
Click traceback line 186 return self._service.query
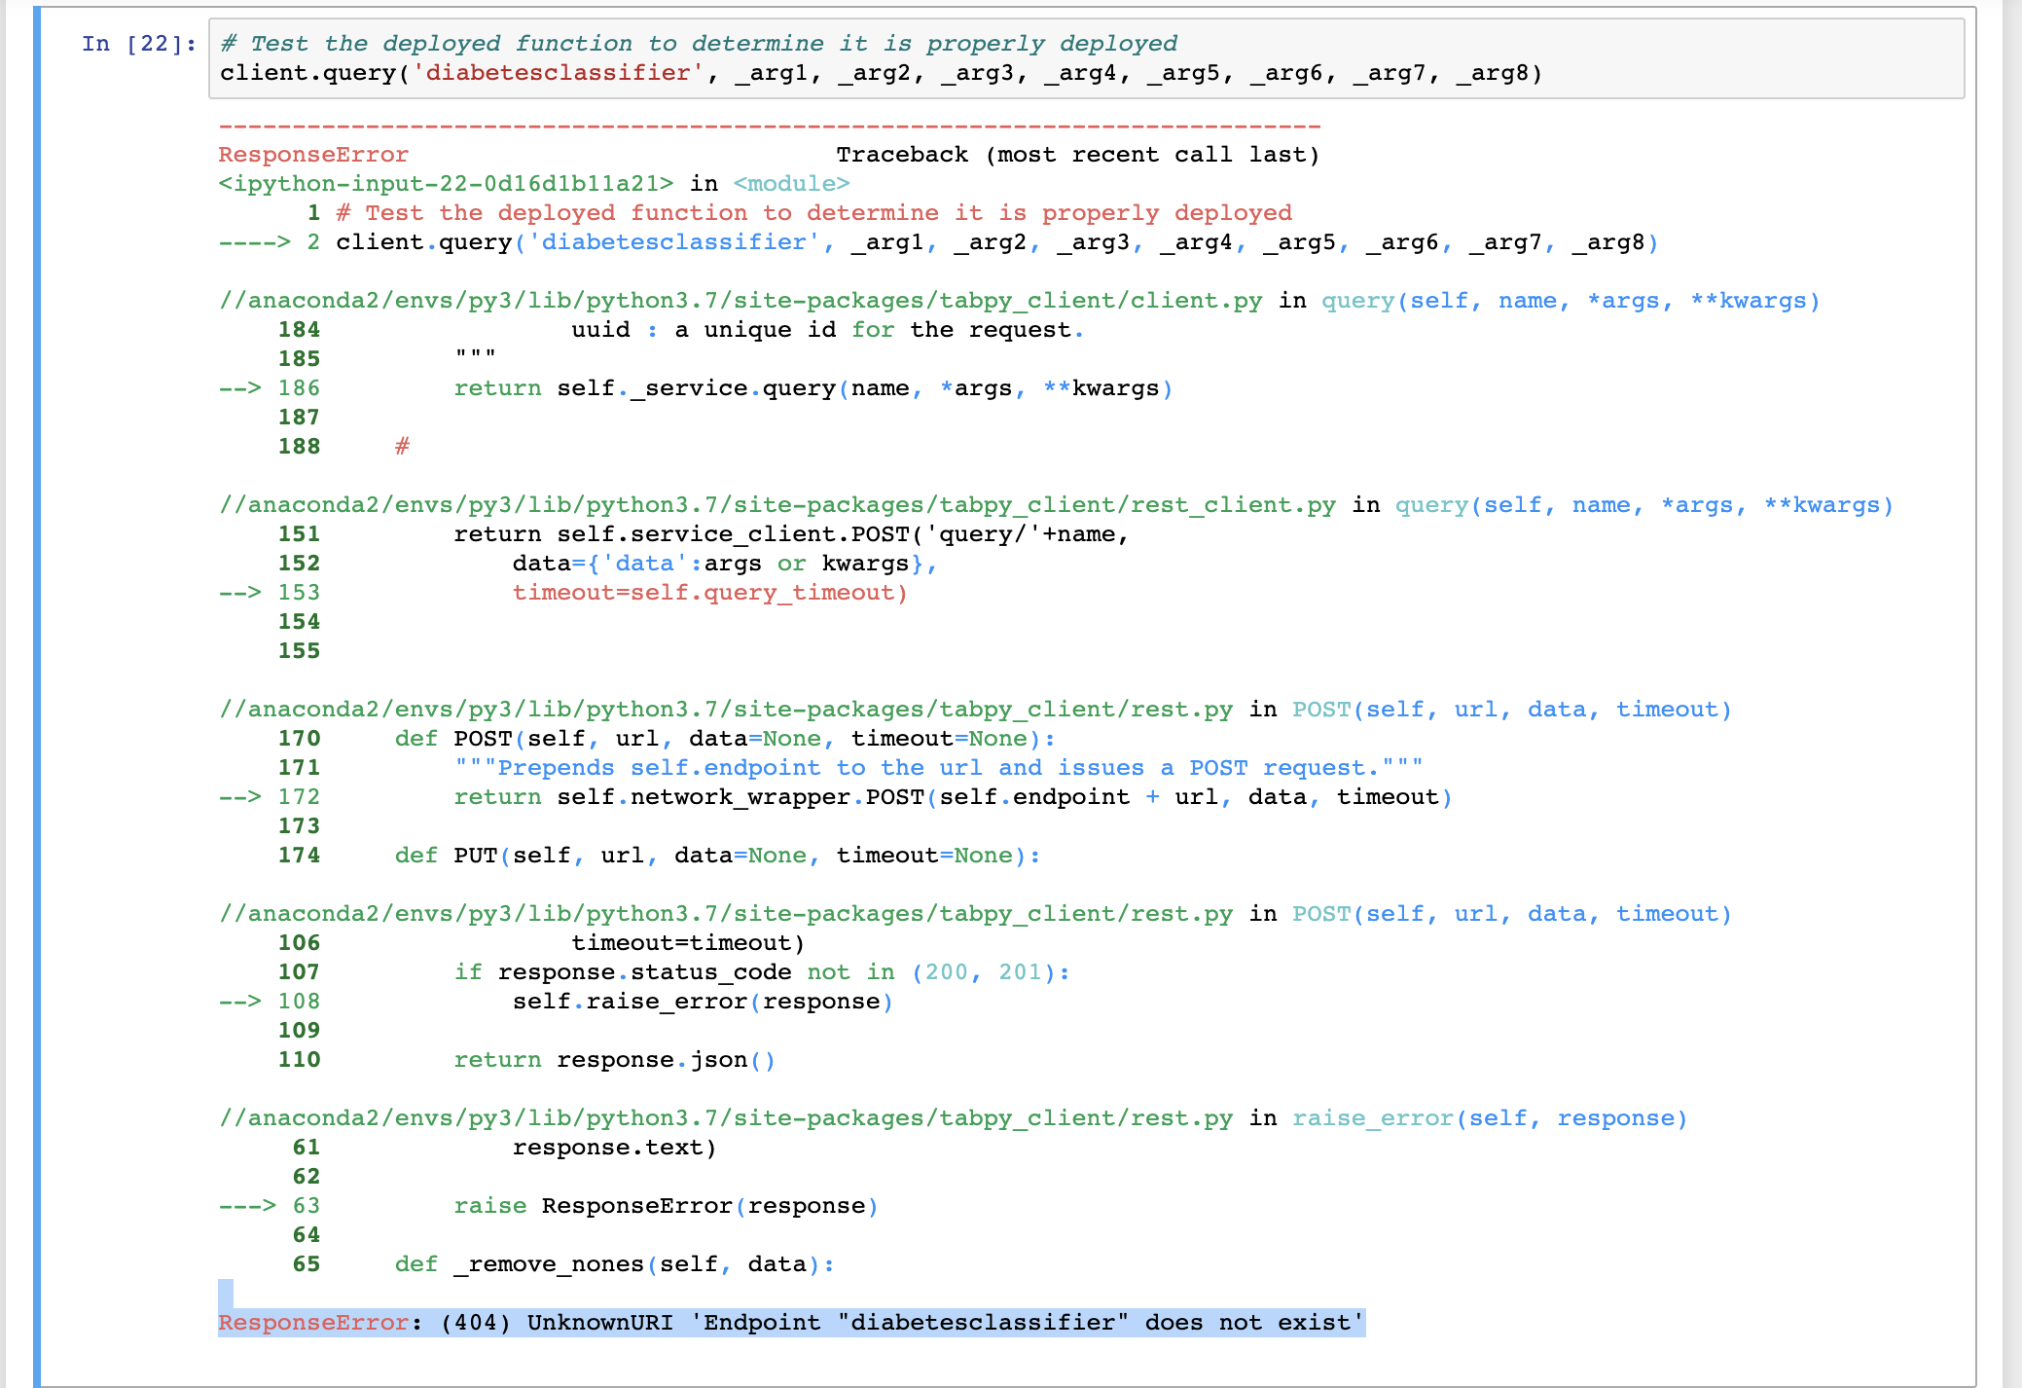[812, 388]
